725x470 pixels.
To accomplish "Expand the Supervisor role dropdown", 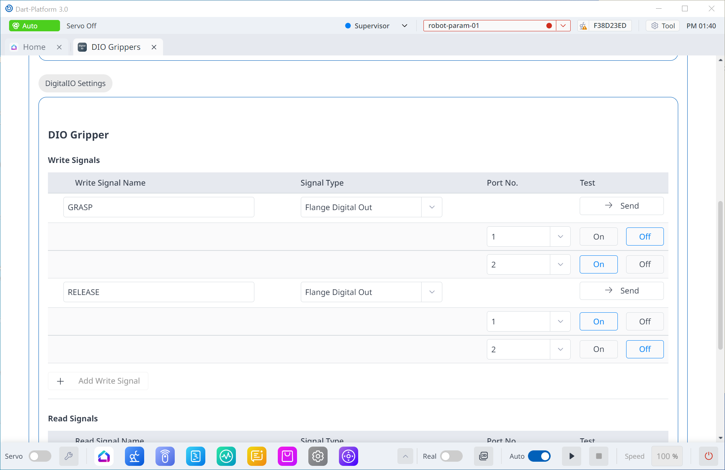I will click(405, 26).
